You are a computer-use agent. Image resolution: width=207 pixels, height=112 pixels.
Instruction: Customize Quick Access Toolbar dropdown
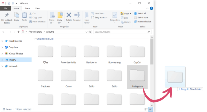pos(16,3)
